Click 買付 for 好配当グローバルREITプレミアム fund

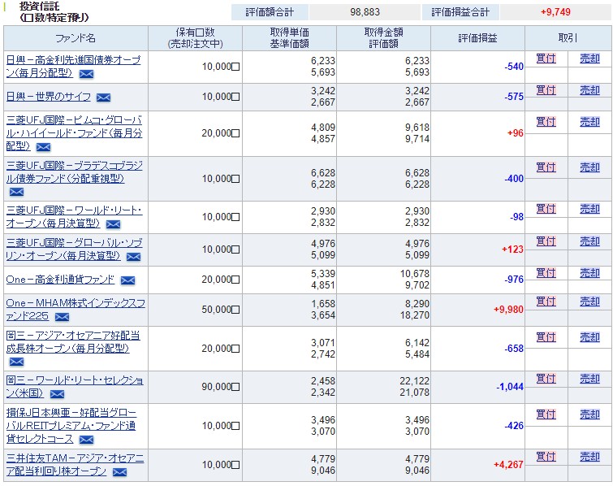[546, 414]
